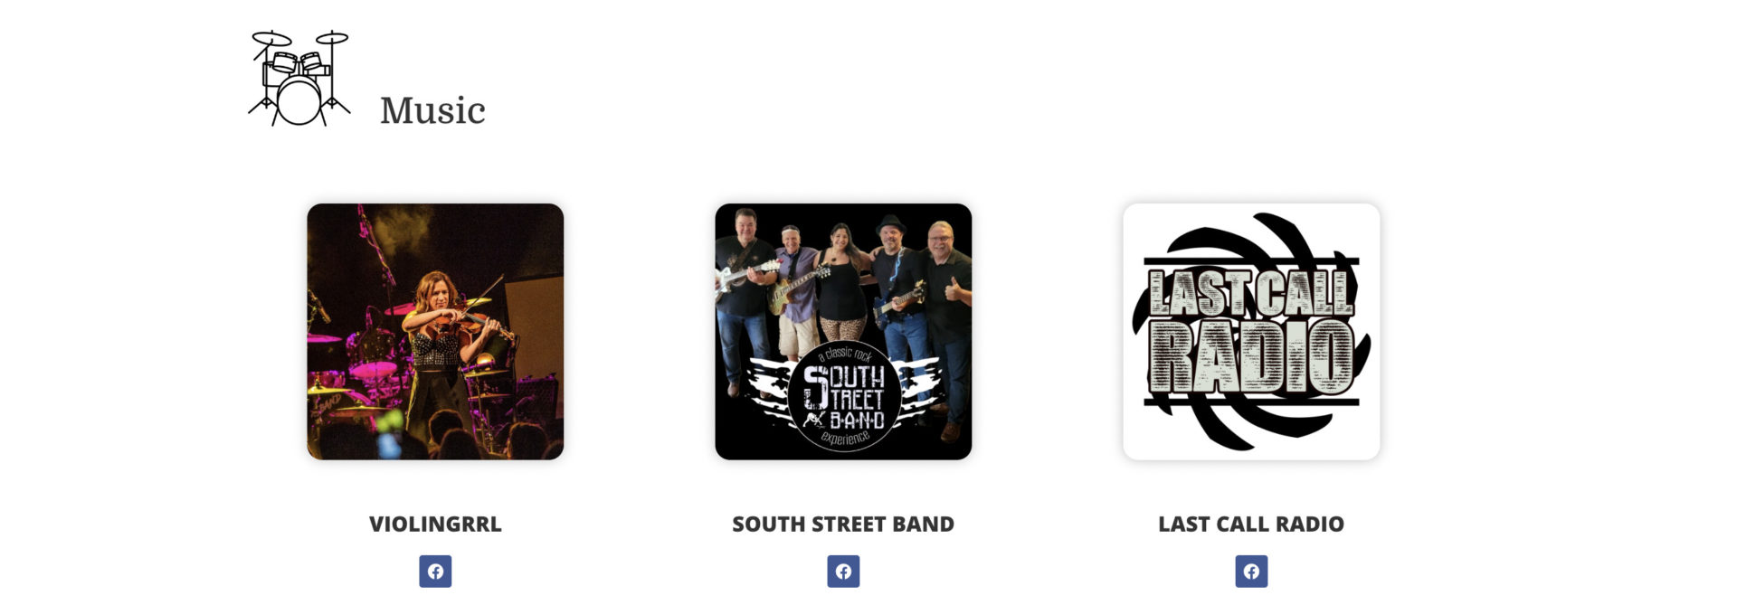The width and height of the screenshot is (1737, 605).
Task: Open the Violingrrl concert photo
Action: click(435, 332)
